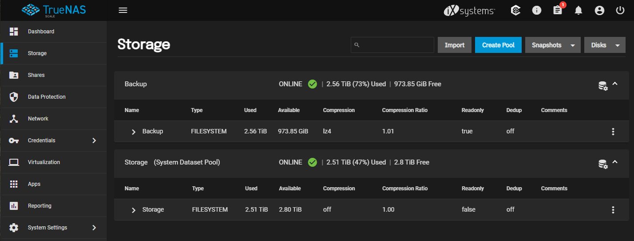Click the 'false' readonly value

click(468, 210)
